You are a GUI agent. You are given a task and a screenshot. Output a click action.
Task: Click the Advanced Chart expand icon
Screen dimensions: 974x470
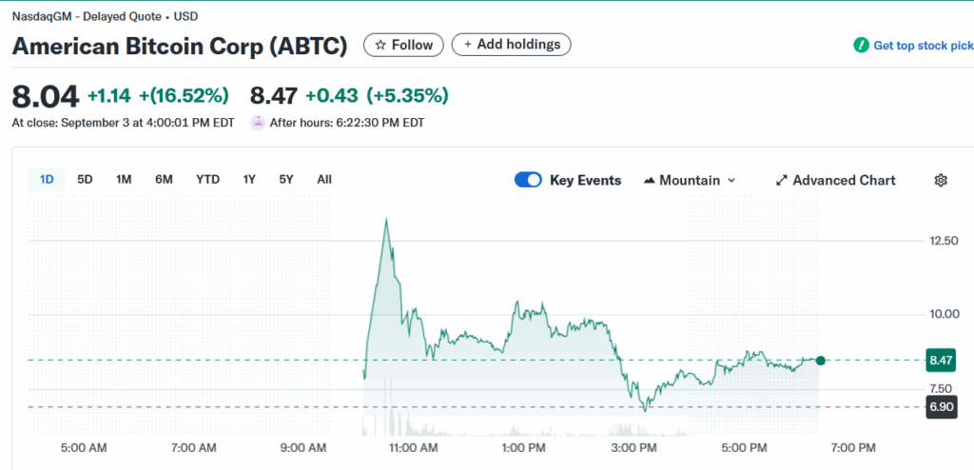[x=781, y=180]
